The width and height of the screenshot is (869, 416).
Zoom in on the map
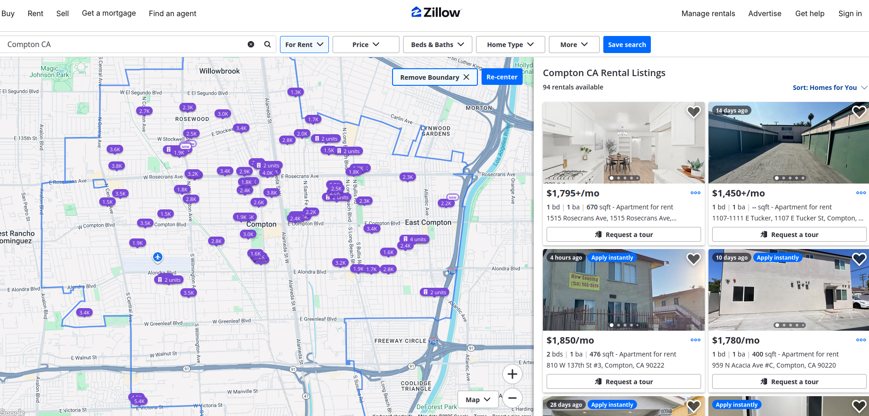pos(512,374)
